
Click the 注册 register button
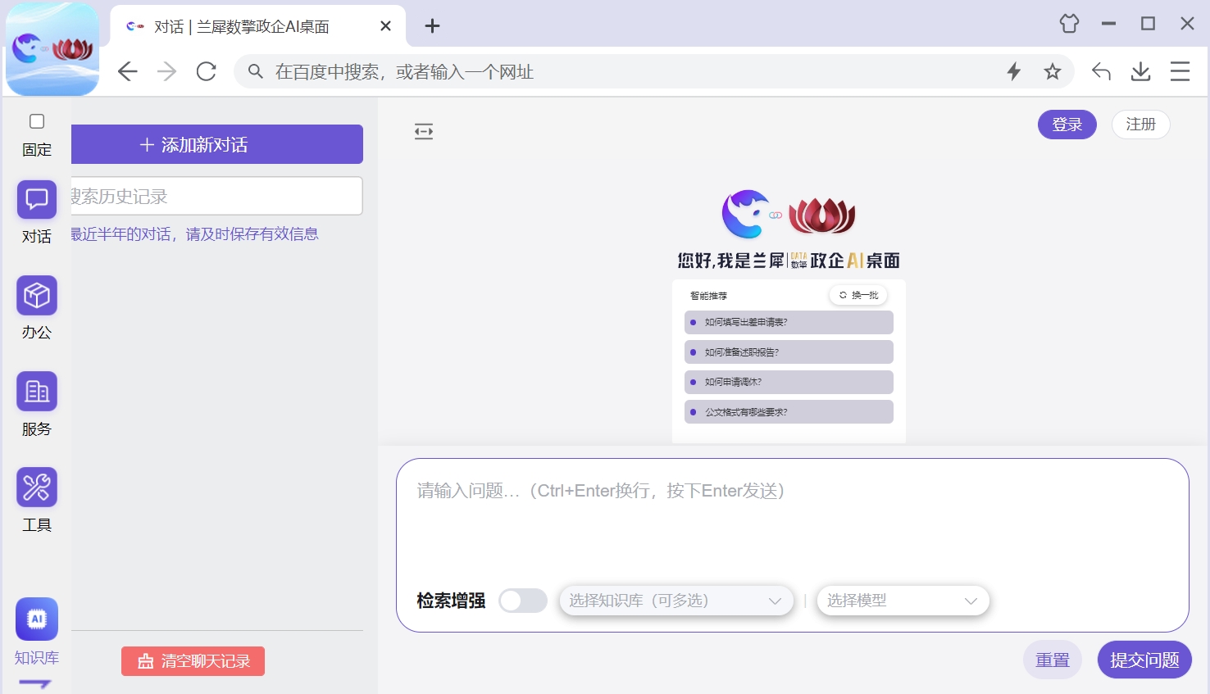[1140, 125]
